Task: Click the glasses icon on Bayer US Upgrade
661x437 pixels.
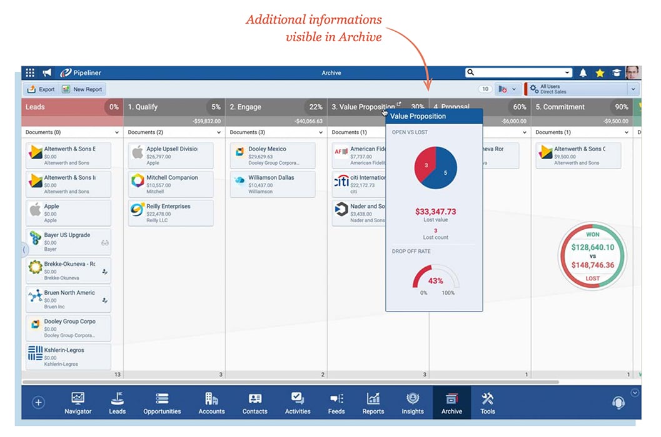Action: coord(105,243)
